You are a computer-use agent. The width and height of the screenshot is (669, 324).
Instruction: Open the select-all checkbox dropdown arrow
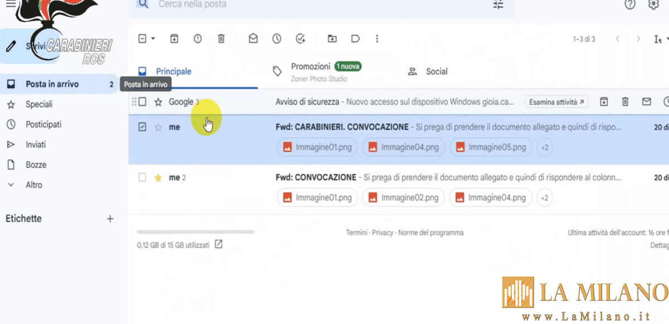[x=153, y=39]
